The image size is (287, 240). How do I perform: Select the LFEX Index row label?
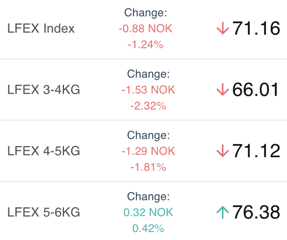[x=41, y=29]
